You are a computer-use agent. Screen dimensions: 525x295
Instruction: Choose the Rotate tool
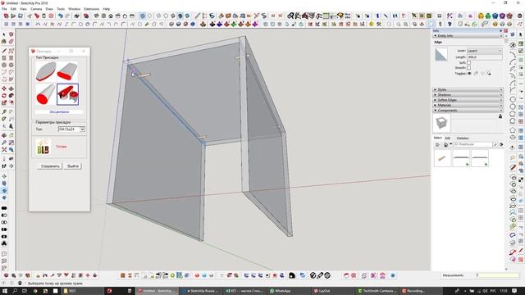(x=4, y=96)
